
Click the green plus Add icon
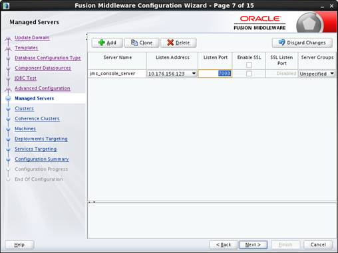pyautogui.click(x=102, y=42)
